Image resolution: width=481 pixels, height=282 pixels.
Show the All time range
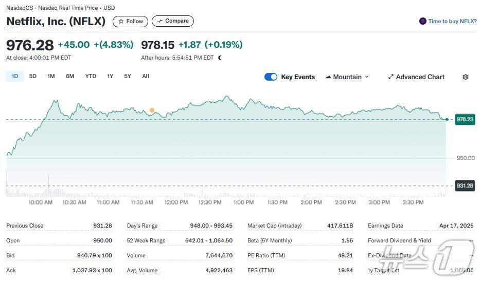pyautogui.click(x=146, y=77)
